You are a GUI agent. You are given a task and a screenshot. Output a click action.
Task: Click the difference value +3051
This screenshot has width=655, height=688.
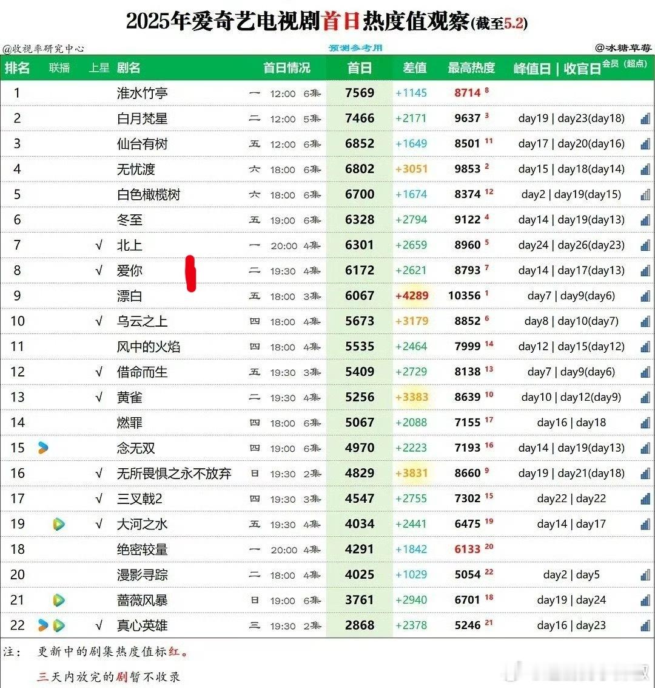[x=411, y=169]
